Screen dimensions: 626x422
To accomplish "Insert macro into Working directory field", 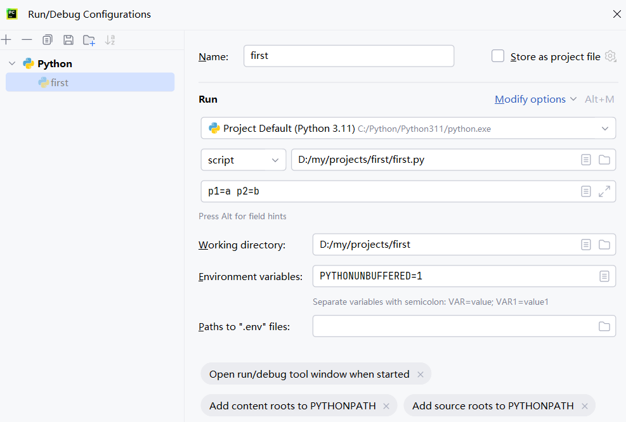I will click(x=585, y=245).
